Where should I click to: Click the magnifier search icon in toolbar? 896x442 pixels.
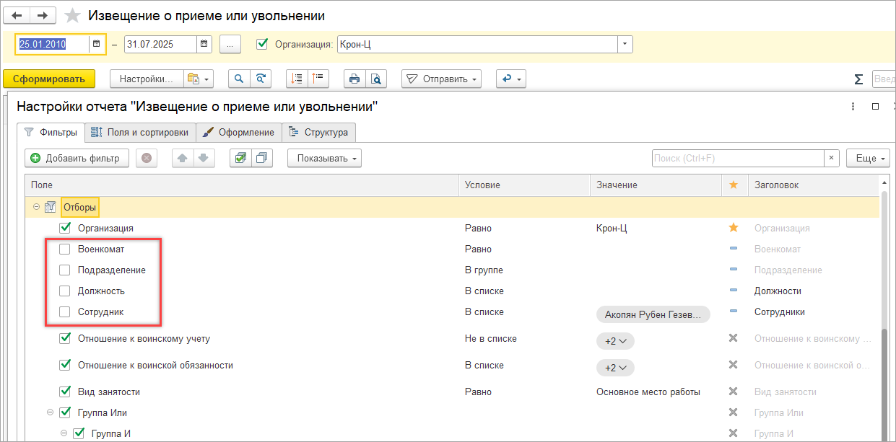[x=240, y=79]
